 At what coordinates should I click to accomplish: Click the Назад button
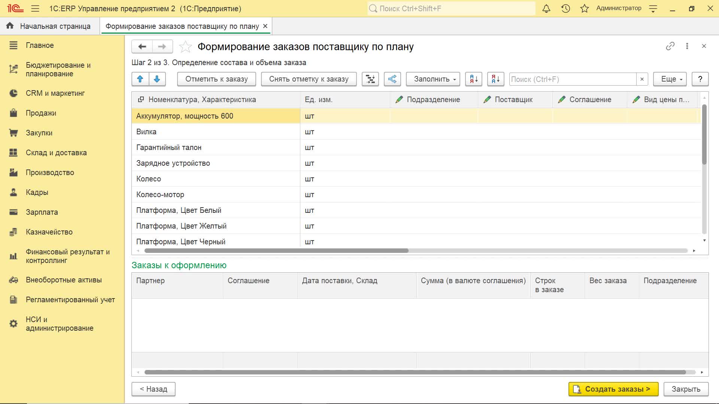pos(154,389)
